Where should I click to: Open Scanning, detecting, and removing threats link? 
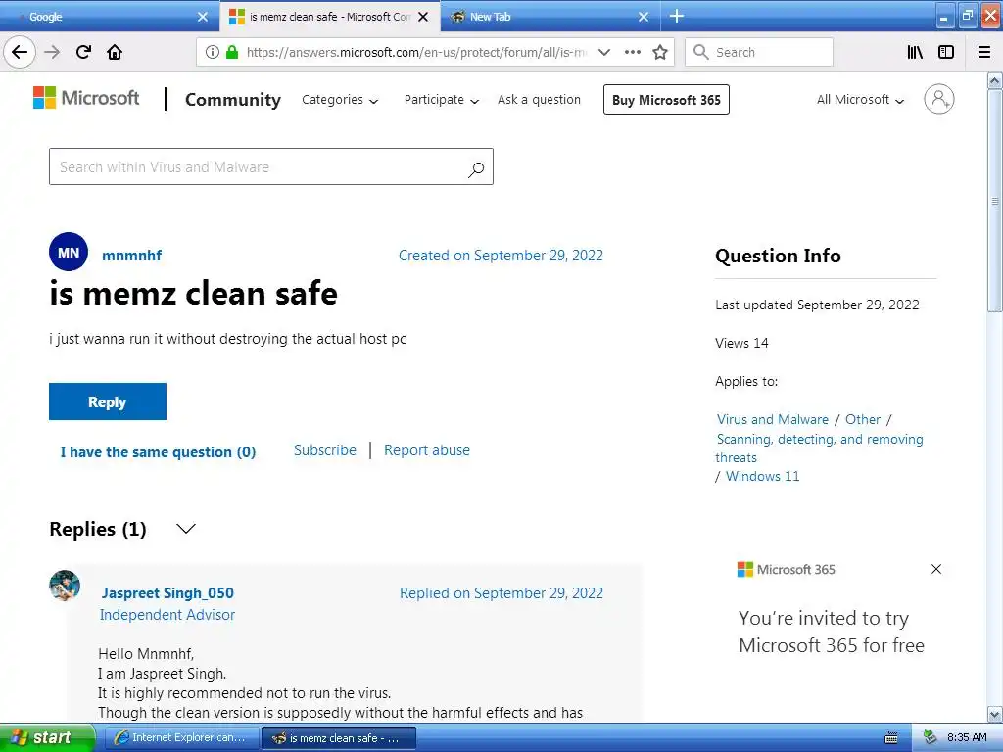coord(820,447)
